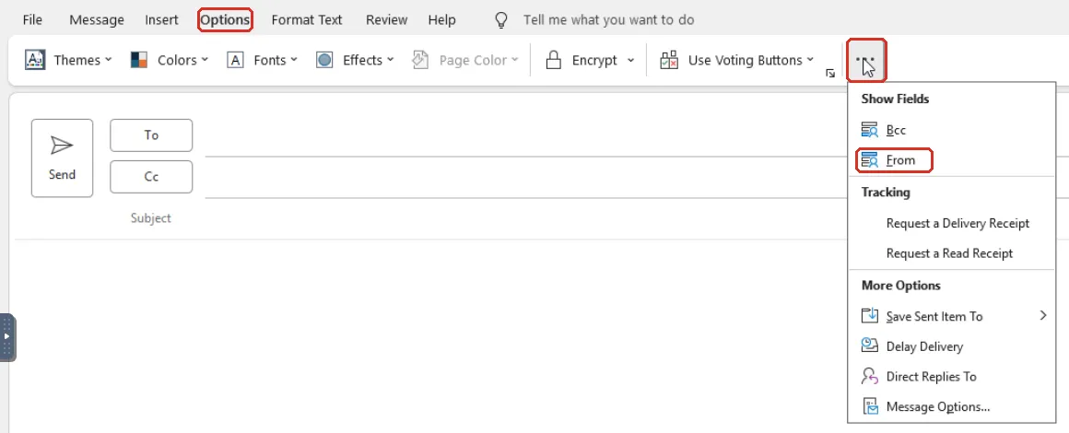Open the Use Voting Buttons dropdown arrow
The width and height of the screenshot is (1069, 433).
click(810, 60)
